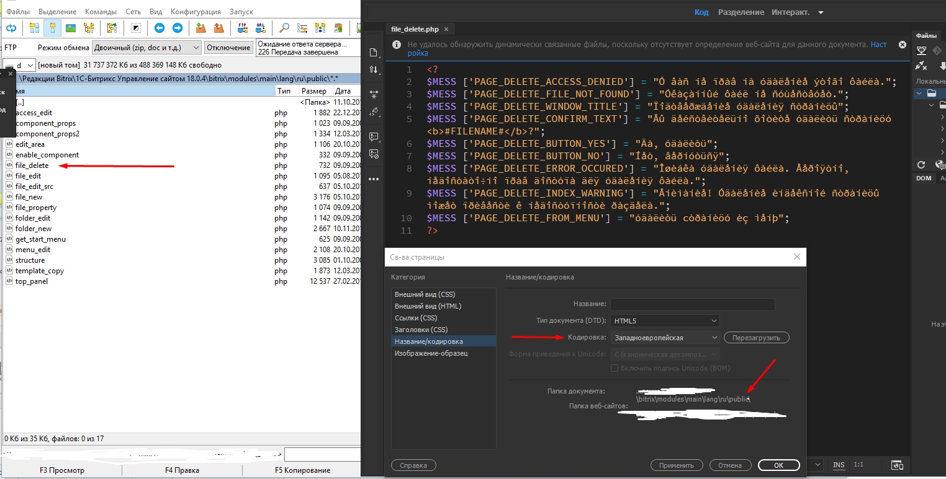Go back with the blue left arrow icon
The image size is (946, 479).
tap(160, 28)
